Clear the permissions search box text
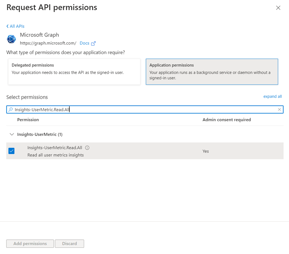The image size is (289, 254). click(279, 110)
